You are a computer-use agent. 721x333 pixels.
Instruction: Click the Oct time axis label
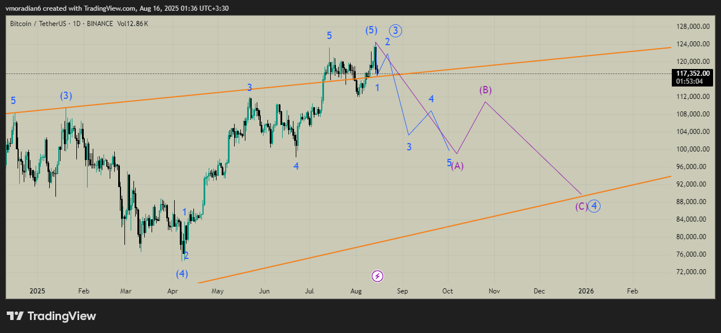pyautogui.click(x=448, y=291)
